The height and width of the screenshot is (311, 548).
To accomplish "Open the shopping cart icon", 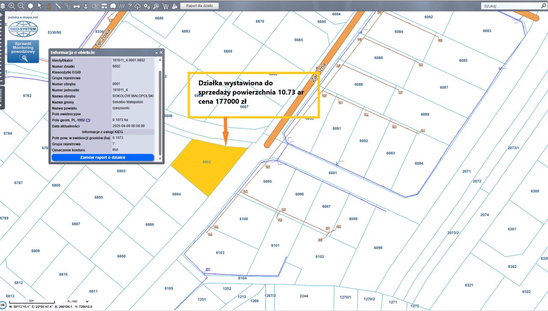I will pos(165,6).
